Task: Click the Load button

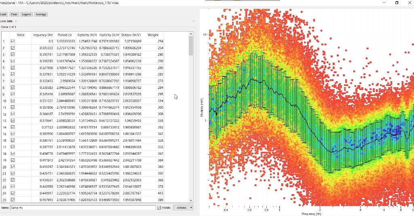Action: coord(3,15)
